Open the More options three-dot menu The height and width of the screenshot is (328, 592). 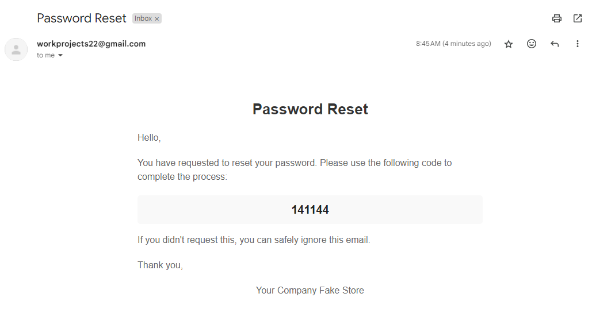pyautogui.click(x=578, y=44)
